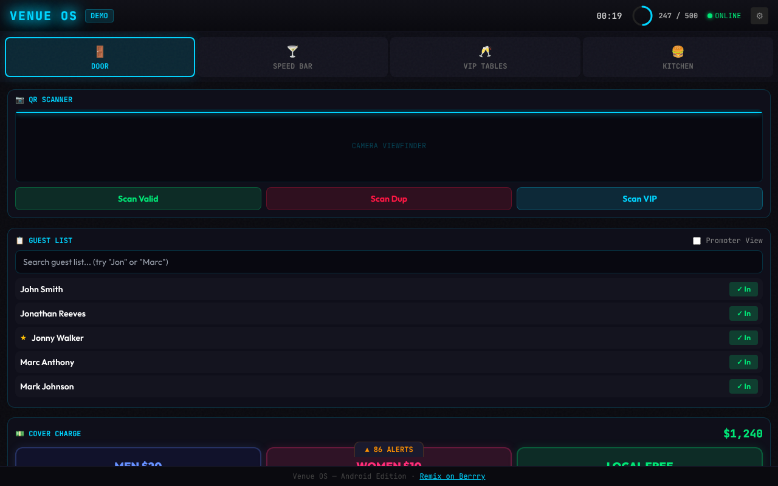Switch to the Speed Bar tab
Image resolution: width=778 pixels, height=486 pixels.
tap(292, 57)
